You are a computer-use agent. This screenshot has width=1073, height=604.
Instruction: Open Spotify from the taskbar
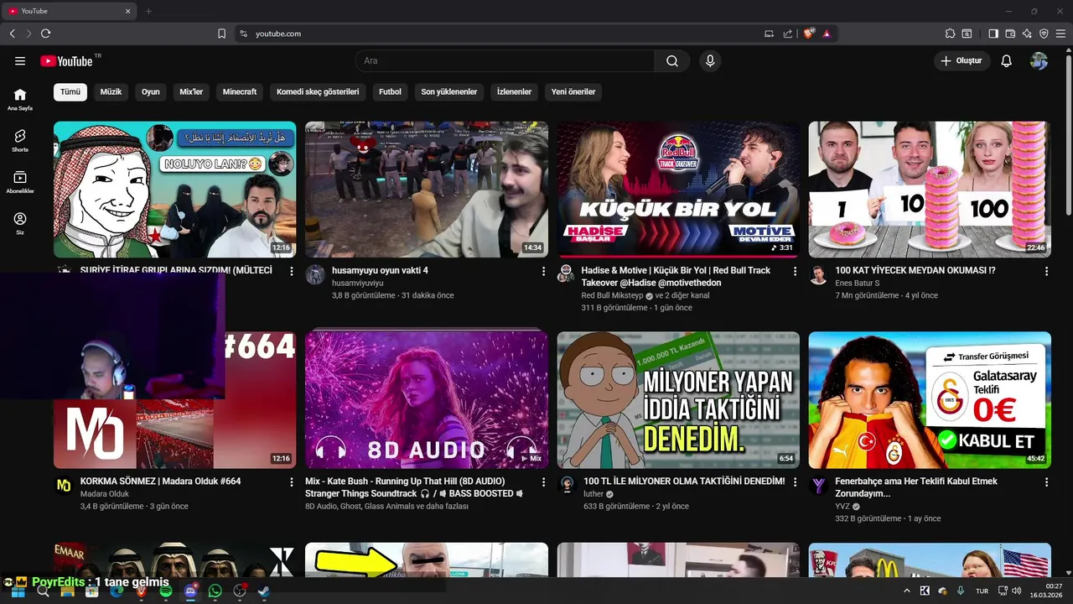pyautogui.click(x=166, y=591)
